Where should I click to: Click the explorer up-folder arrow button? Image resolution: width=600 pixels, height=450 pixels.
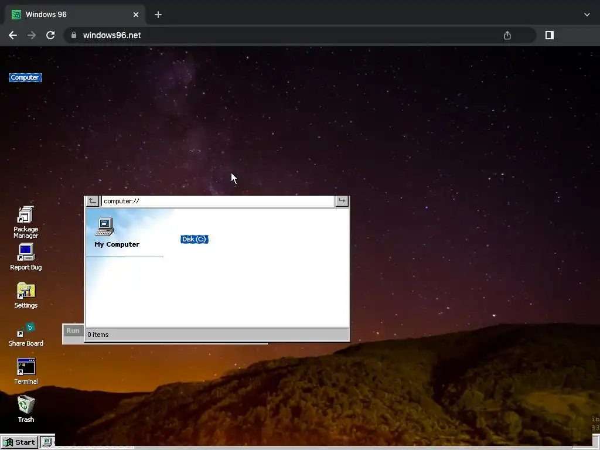coord(92,201)
